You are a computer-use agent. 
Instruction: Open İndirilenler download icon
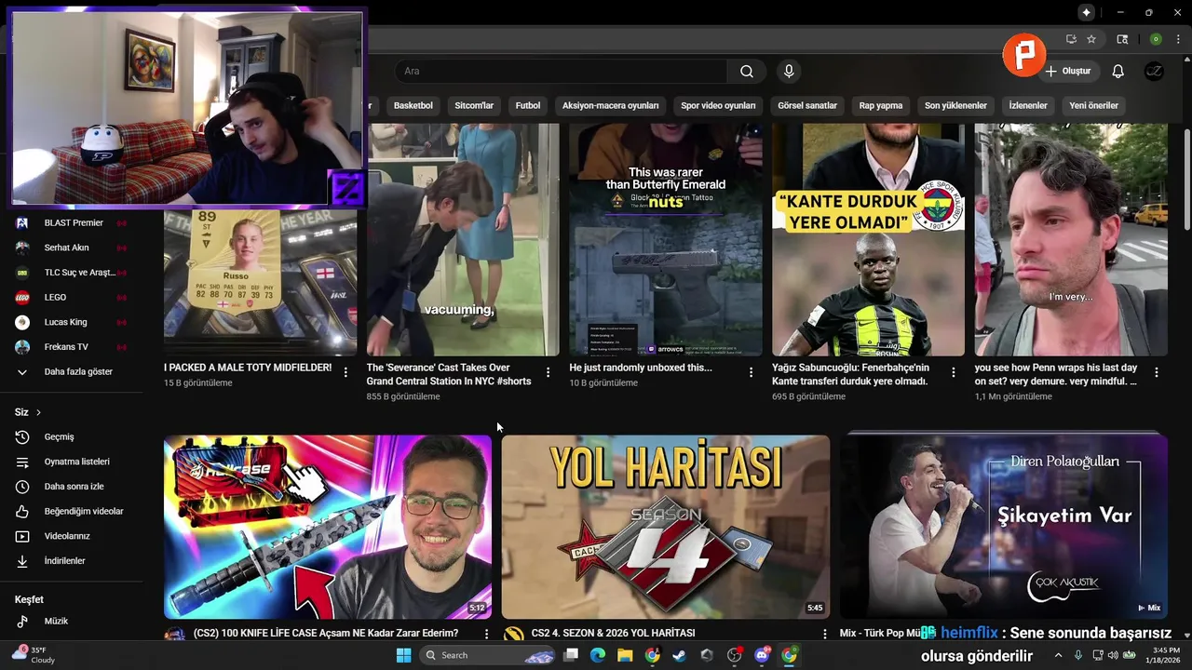point(22,561)
